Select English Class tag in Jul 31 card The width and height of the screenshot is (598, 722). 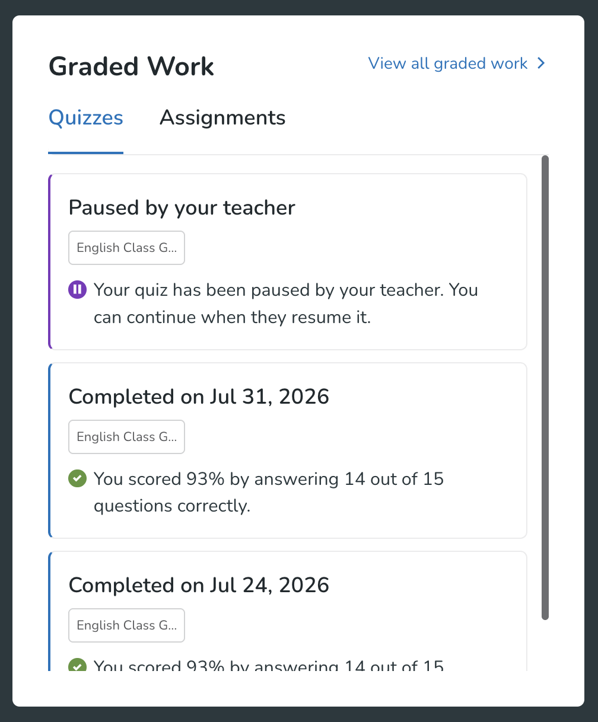tap(127, 437)
